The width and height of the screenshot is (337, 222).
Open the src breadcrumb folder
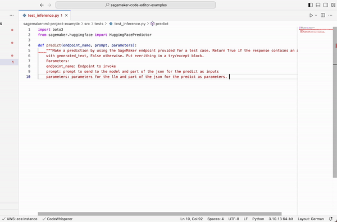click(x=87, y=24)
